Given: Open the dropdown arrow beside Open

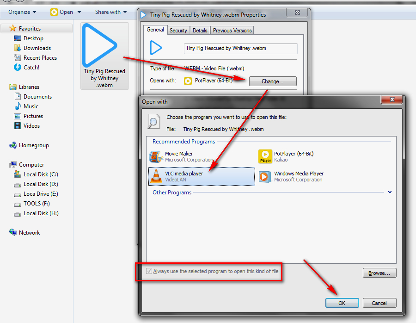Looking at the screenshot, I should click(79, 12).
